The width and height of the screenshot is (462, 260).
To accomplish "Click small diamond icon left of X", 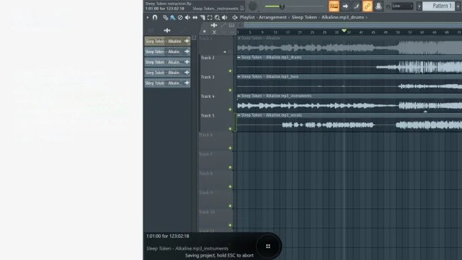I will click(205, 31).
